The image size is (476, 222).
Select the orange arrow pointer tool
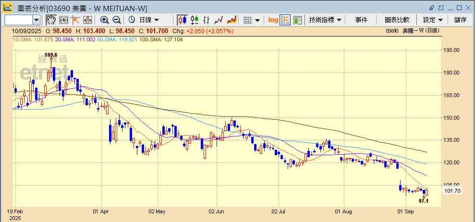pos(75,20)
